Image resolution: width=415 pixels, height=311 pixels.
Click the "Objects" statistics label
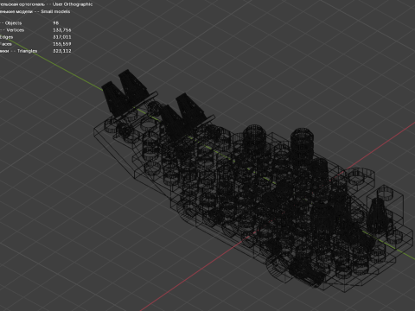[x=13, y=23]
